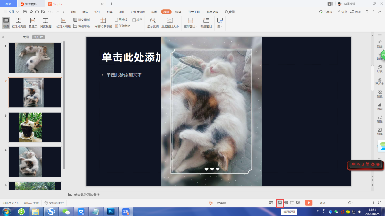Open the 85% zoom level dropdown

[323, 203]
